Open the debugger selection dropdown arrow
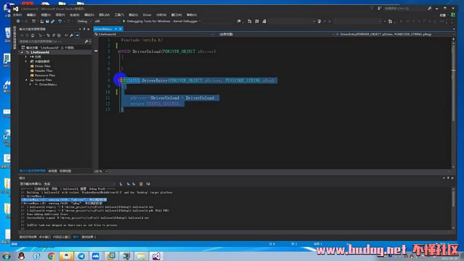This screenshot has height=261, width=464. pos(200,21)
